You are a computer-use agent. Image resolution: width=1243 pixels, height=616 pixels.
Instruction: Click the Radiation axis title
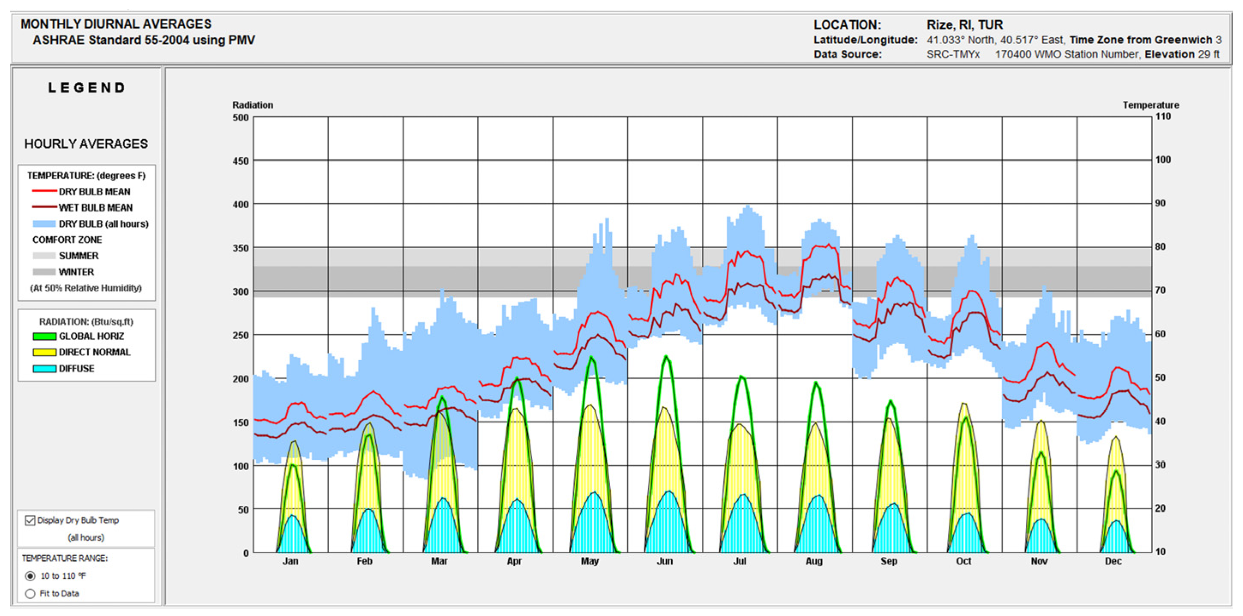click(x=252, y=105)
